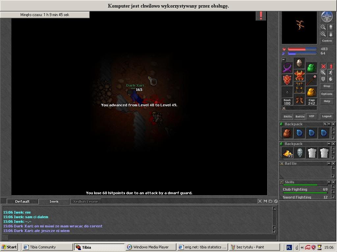Select first blue rune in upper Backpack
337x252 pixels.
coord(299,133)
